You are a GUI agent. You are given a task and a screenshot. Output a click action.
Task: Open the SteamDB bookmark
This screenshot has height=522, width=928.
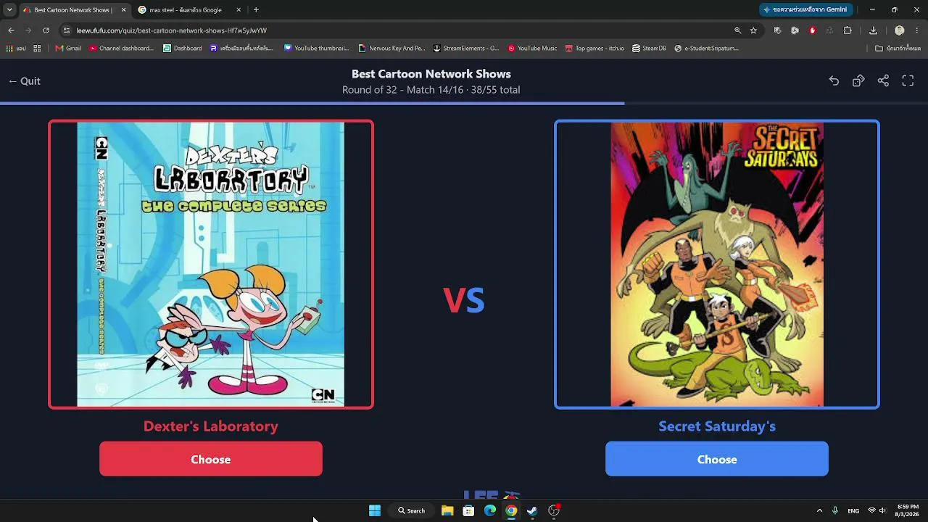pos(648,49)
